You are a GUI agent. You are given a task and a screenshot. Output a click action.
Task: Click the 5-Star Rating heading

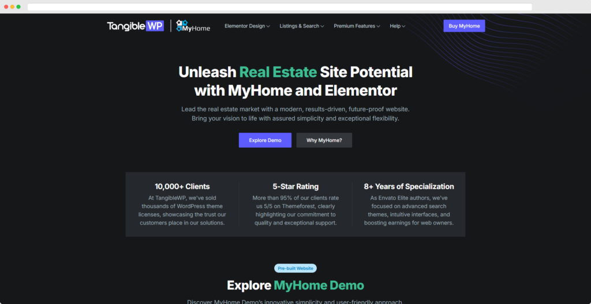tap(295, 186)
